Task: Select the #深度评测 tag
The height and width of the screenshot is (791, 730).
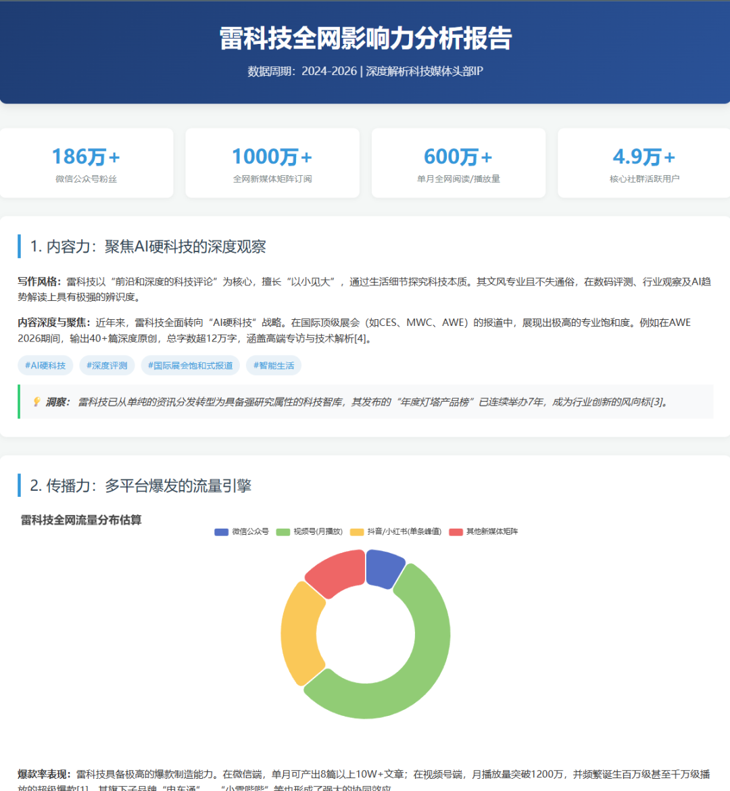Action: click(x=107, y=365)
